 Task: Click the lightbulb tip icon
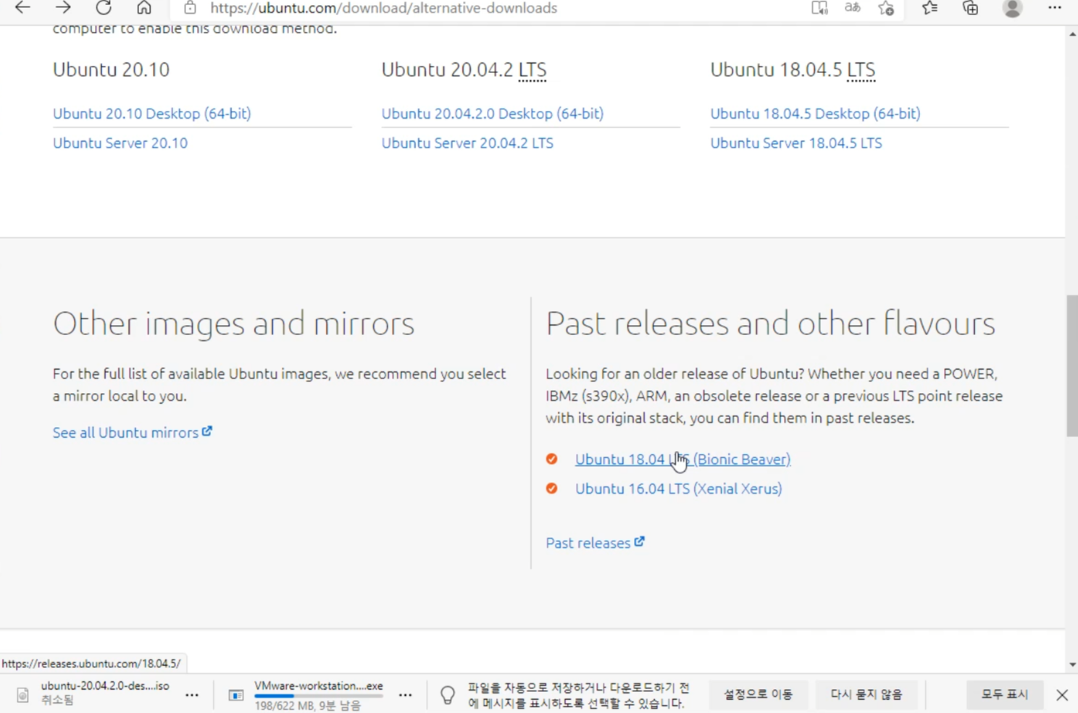[x=448, y=695]
